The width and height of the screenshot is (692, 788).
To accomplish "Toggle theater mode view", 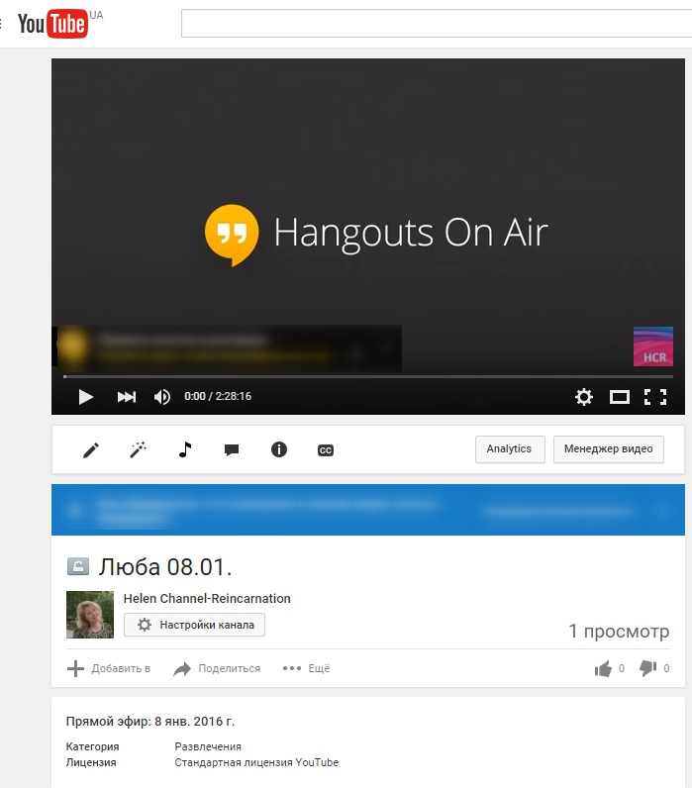I will click(x=620, y=397).
